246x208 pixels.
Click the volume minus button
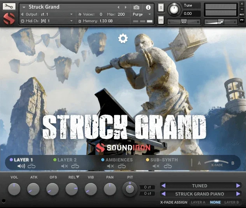[207, 22]
